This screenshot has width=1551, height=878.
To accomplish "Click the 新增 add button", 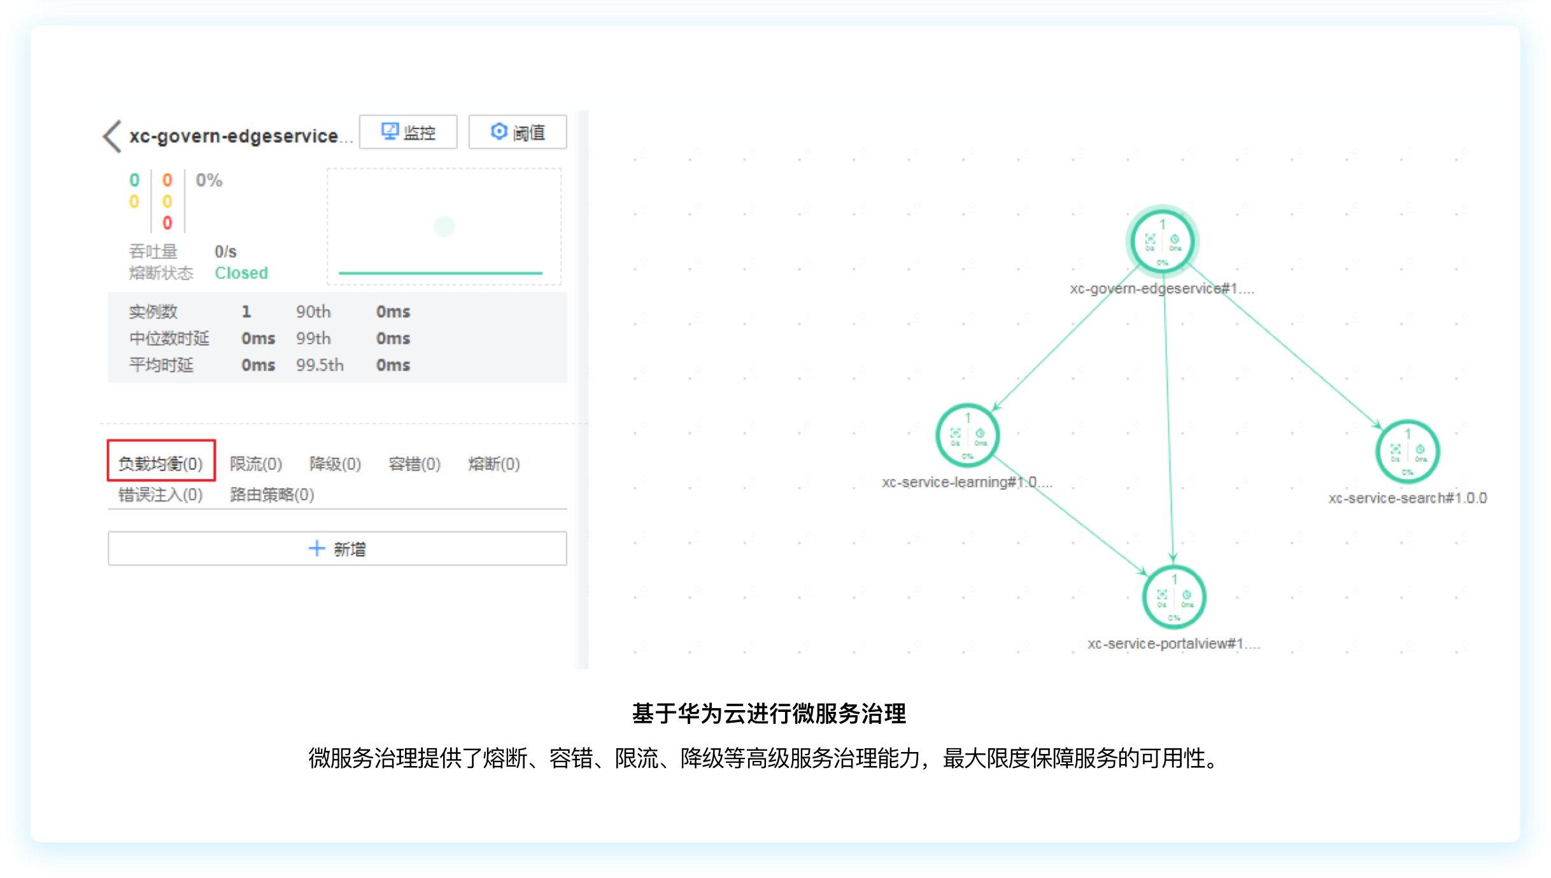I will click(337, 548).
